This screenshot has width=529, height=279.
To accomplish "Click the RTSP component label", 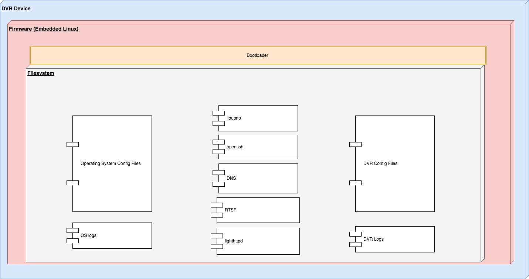I will point(231,210).
